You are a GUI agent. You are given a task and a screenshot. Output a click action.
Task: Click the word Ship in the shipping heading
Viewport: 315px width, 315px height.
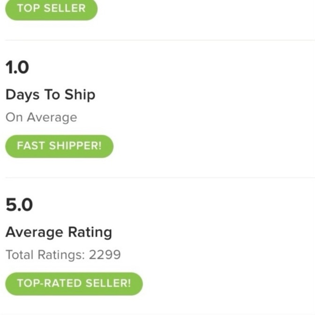coord(80,95)
